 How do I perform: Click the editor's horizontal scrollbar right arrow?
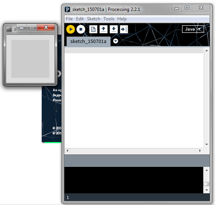(200, 151)
